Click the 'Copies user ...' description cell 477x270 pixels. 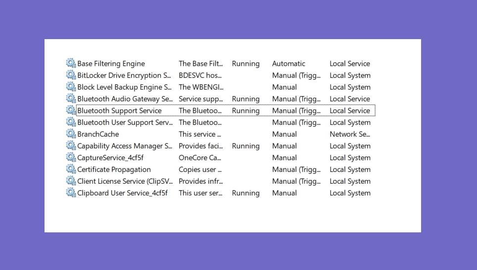point(200,169)
